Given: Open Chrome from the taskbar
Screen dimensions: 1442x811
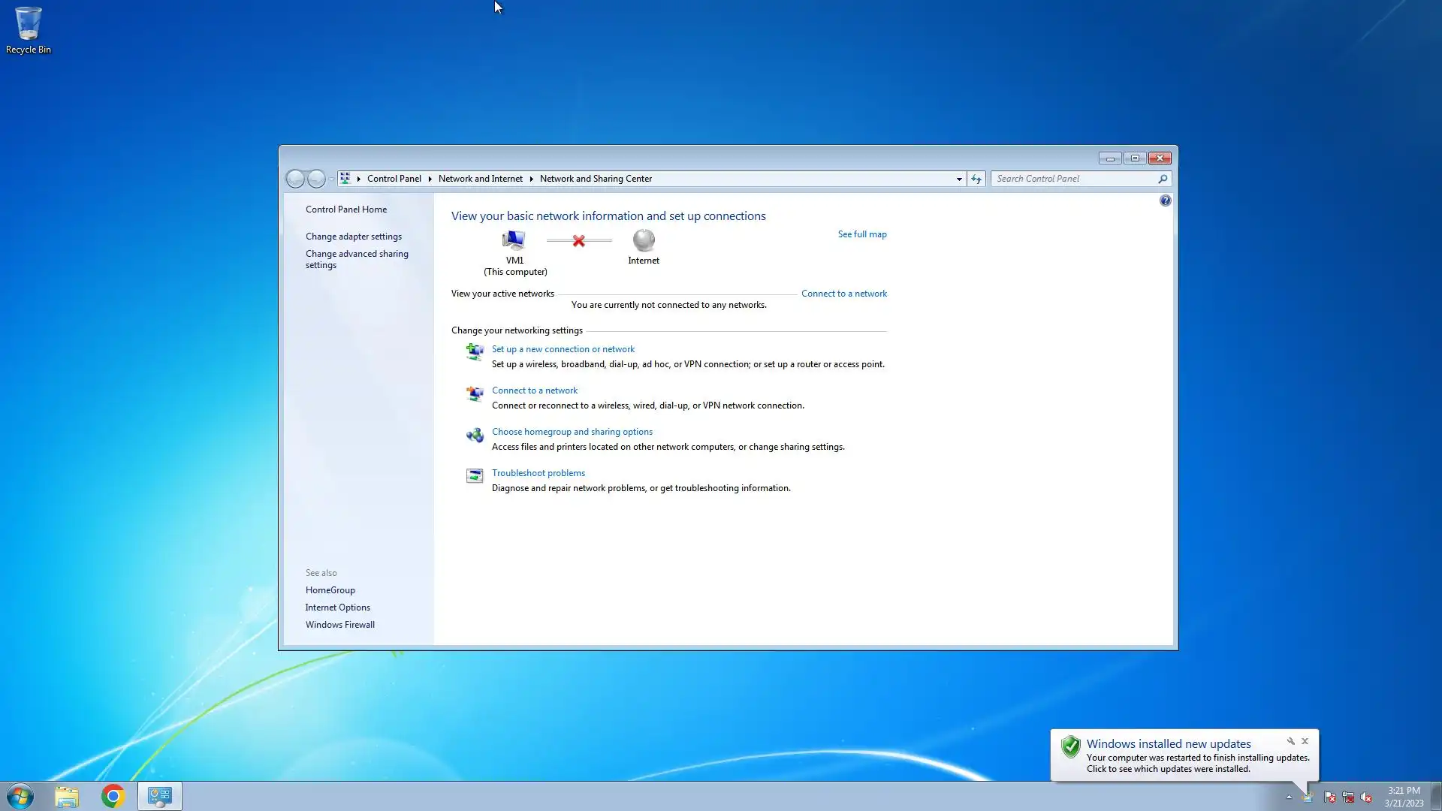Looking at the screenshot, I should click(x=113, y=796).
